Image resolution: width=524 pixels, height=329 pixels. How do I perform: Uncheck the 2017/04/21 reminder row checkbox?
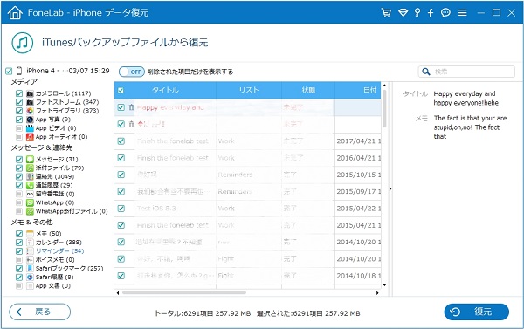pyautogui.click(x=121, y=141)
